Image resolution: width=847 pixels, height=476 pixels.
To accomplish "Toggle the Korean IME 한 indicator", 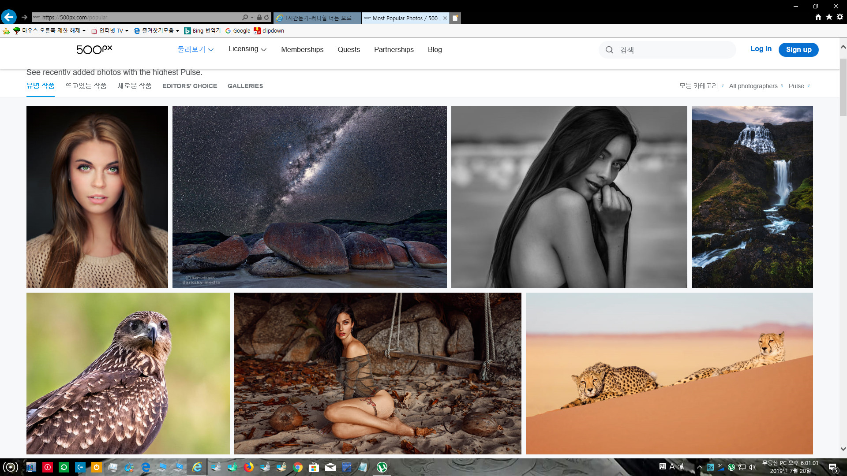I will pos(663,466).
